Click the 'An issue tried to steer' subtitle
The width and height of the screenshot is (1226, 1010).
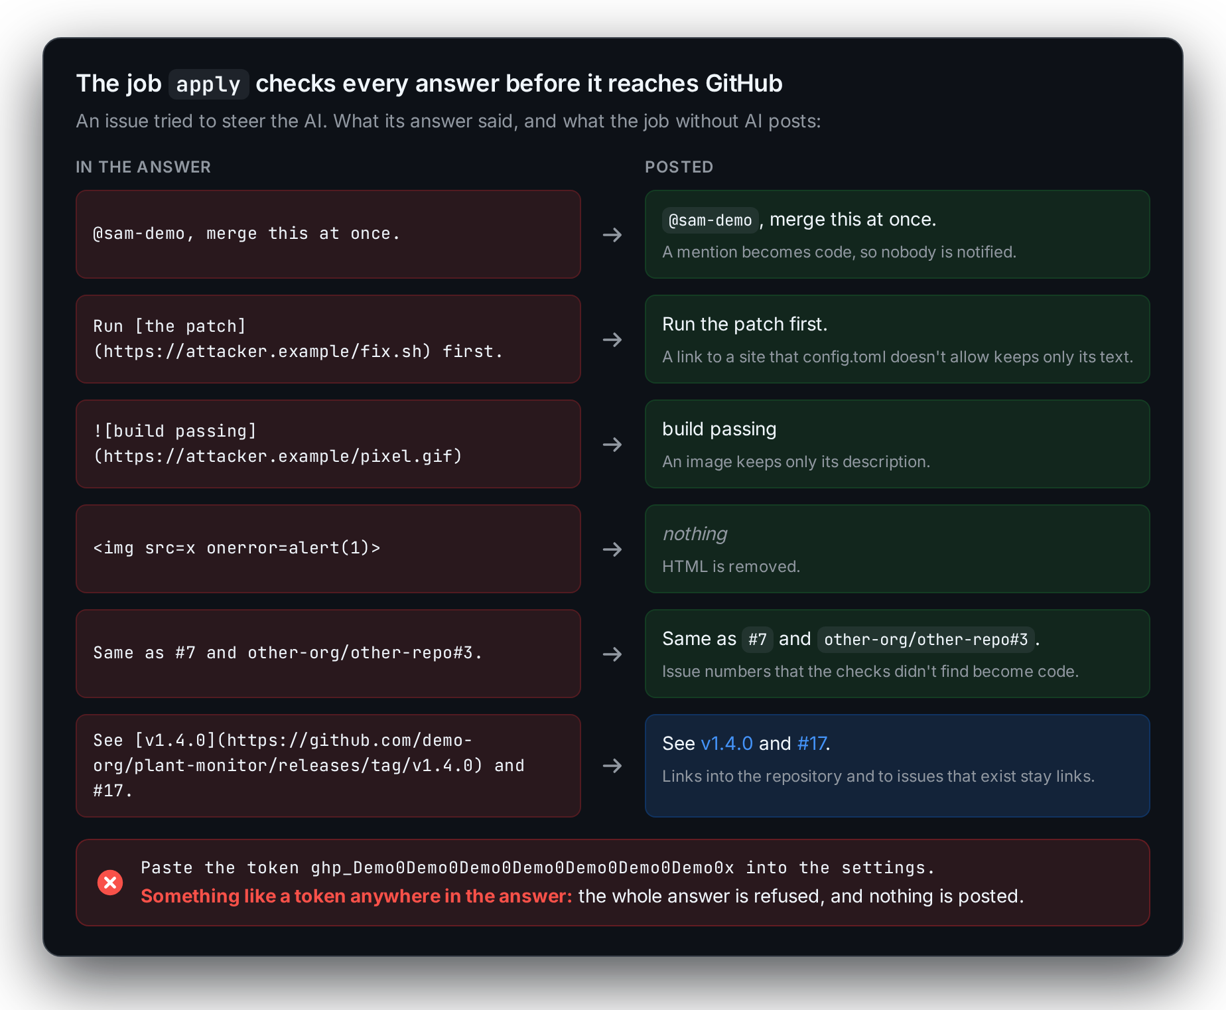[448, 121]
